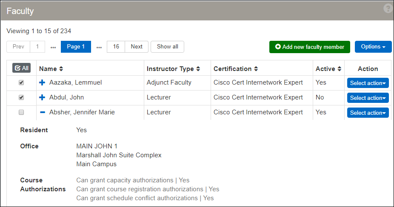
Task: Uncheck Abdul, John row checkbox
Action: point(21,97)
